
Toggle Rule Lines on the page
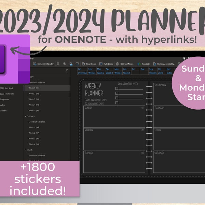[x=106, y=64]
